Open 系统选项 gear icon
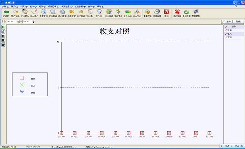The width and height of the screenshot is (245, 149). coord(157,13)
